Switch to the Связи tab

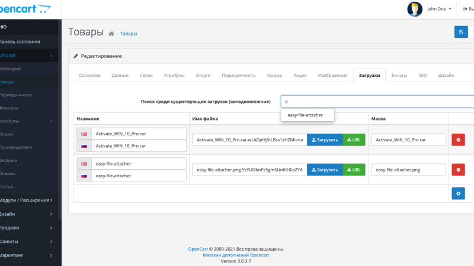pyautogui.click(x=146, y=76)
